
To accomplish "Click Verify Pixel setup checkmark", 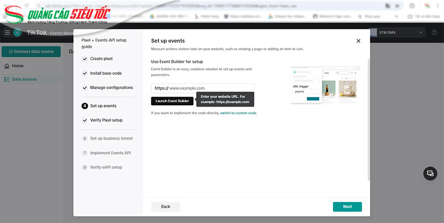I will (85, 120).
